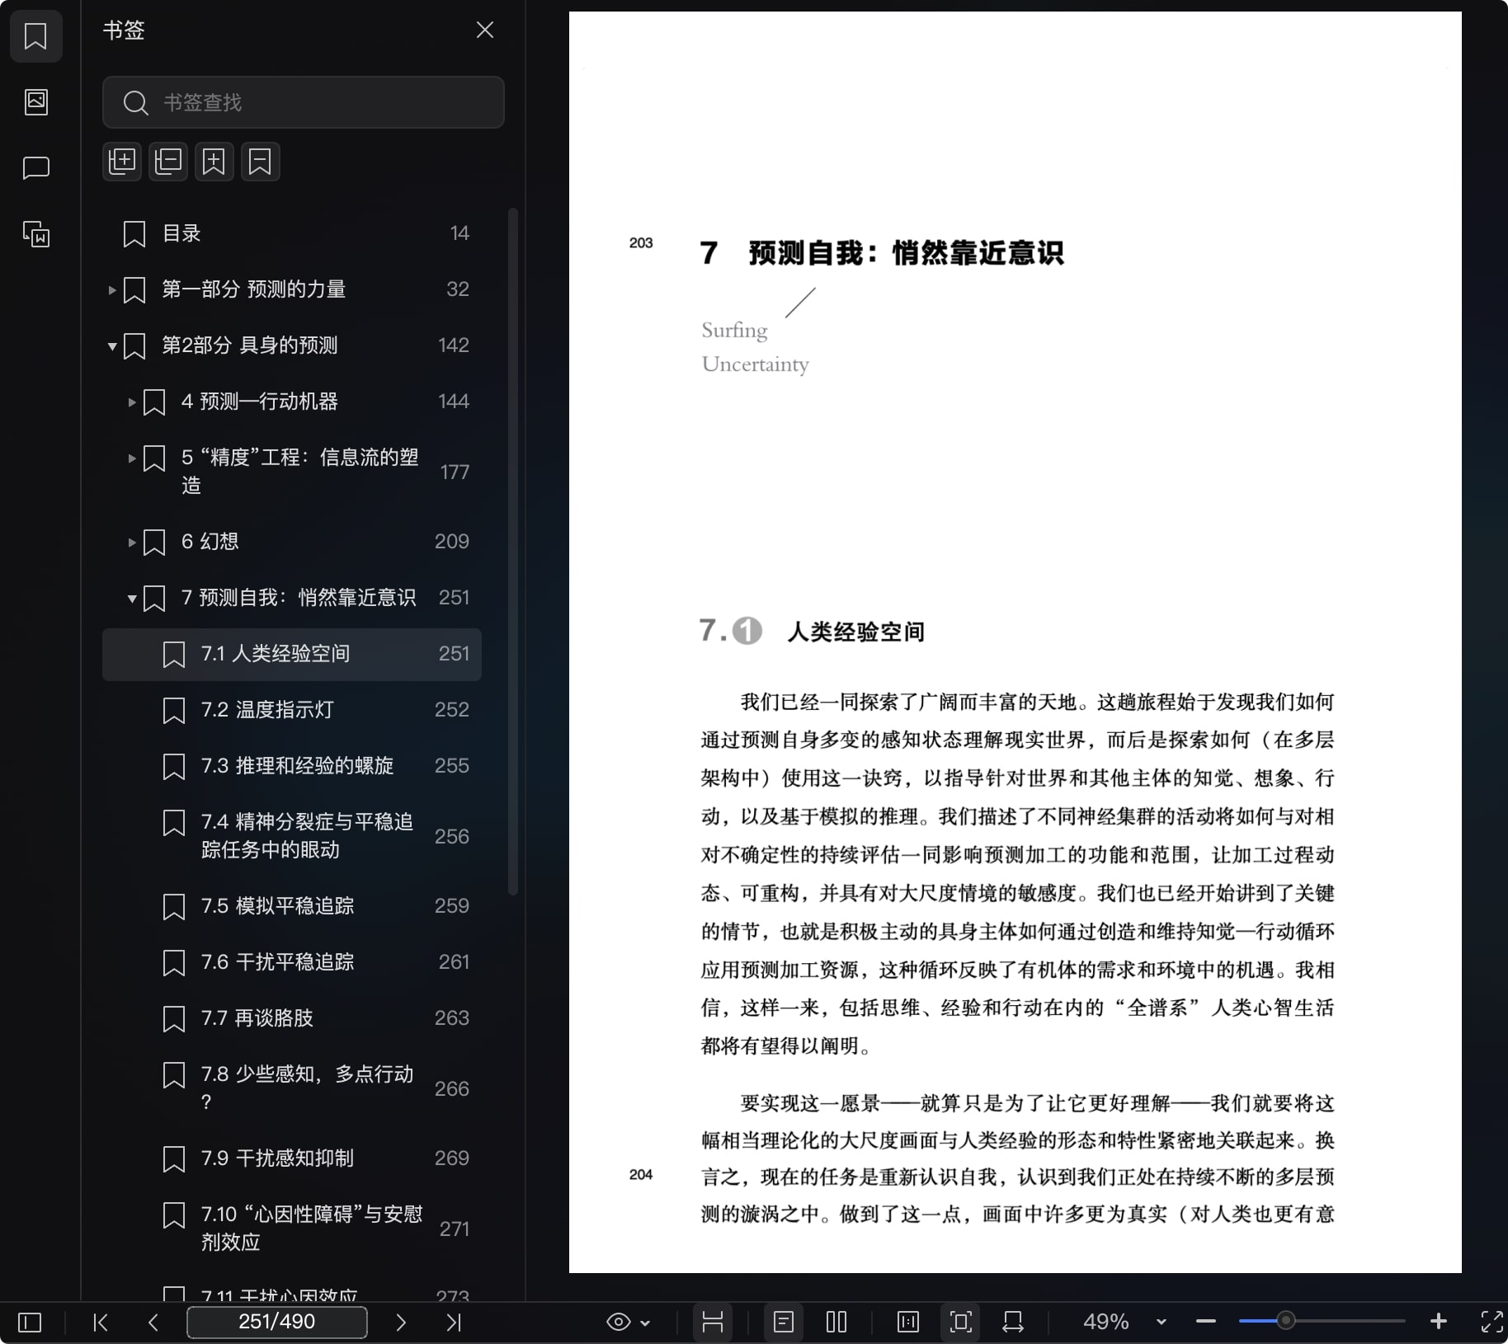Screen dimensions: 1508x1344
Task: Click the bookmark search field
Action: click(x=303, y=102)
